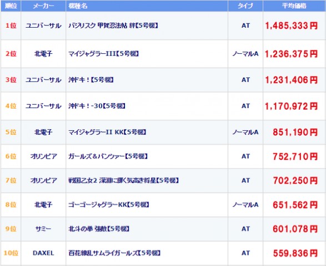
Task: Select rank 8位 cell
Action: click(x=11, y=204)
